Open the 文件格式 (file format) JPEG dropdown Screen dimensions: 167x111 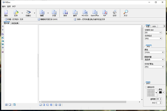pyautogui.click(x=153, y=38)
